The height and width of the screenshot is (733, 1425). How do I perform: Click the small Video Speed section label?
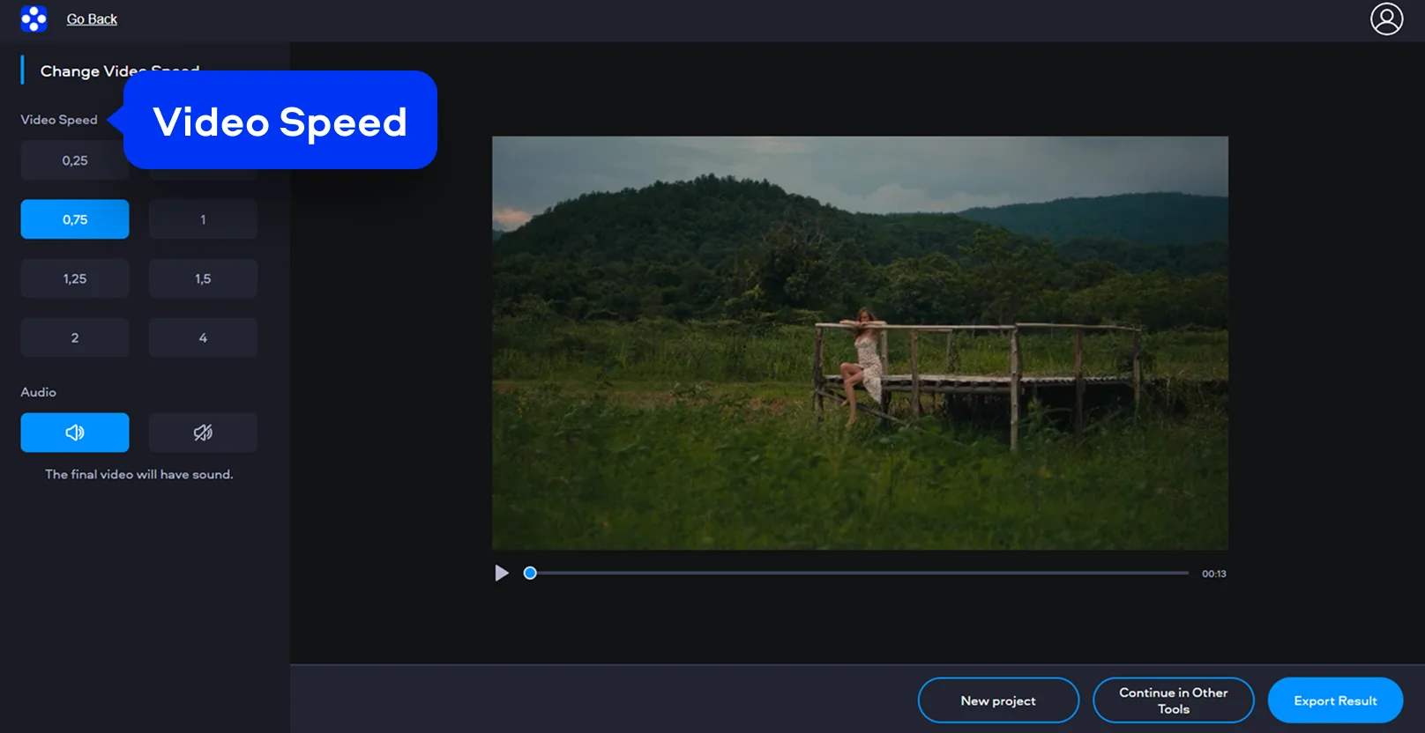tap(59, 120)
